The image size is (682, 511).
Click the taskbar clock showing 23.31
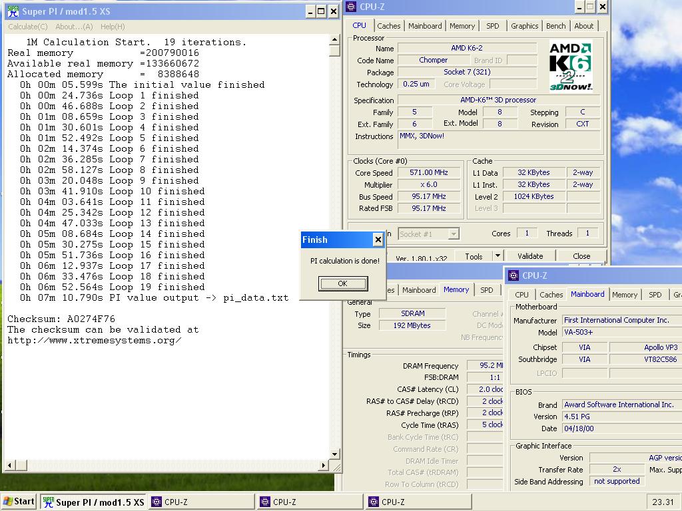tap(663, 502)
